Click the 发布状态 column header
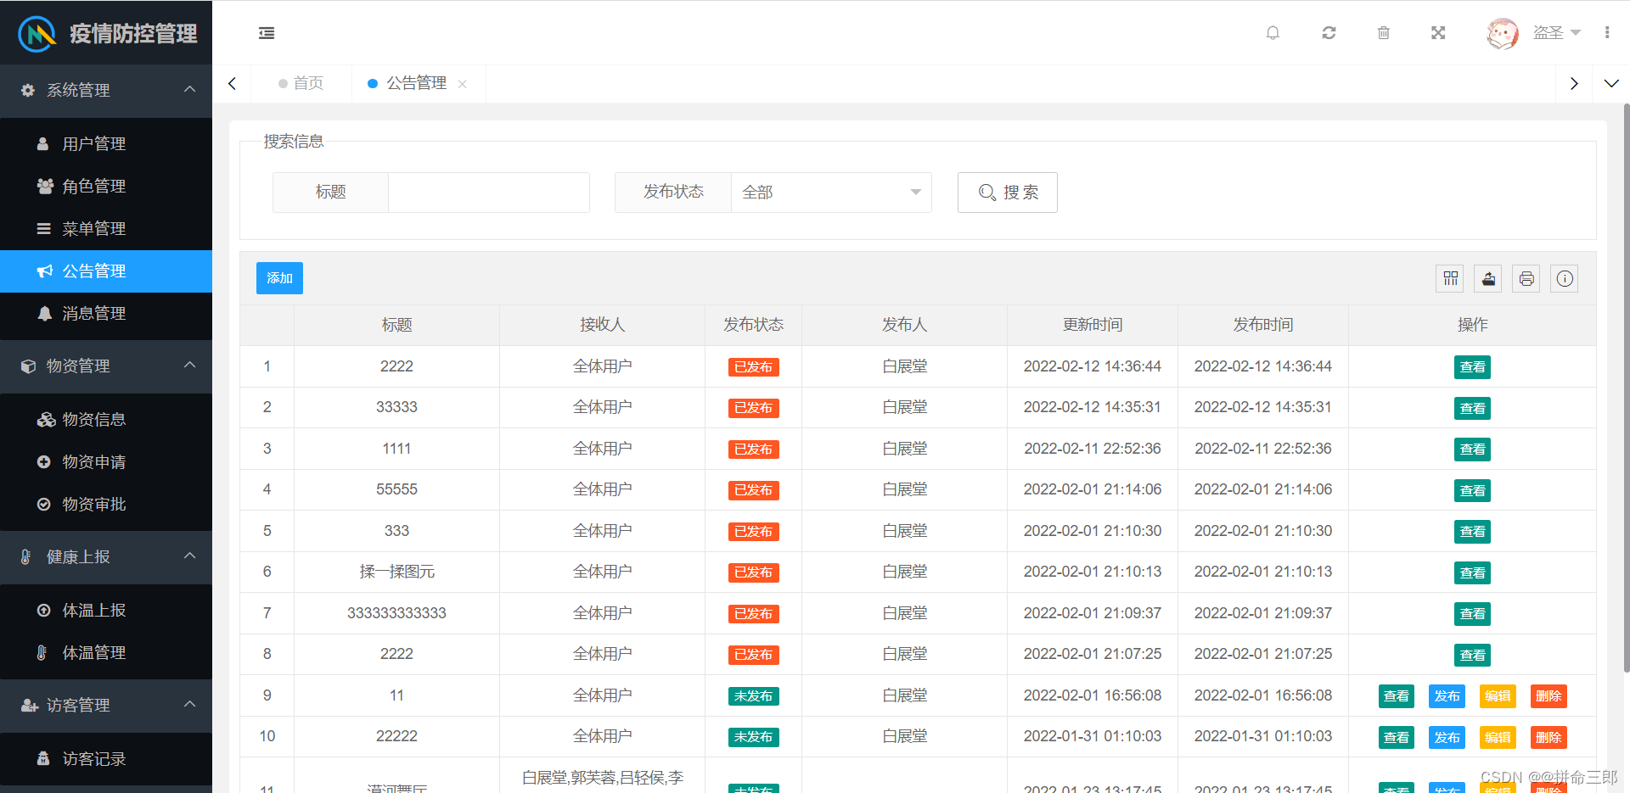 pyautogui.click(x=753, y=325)
